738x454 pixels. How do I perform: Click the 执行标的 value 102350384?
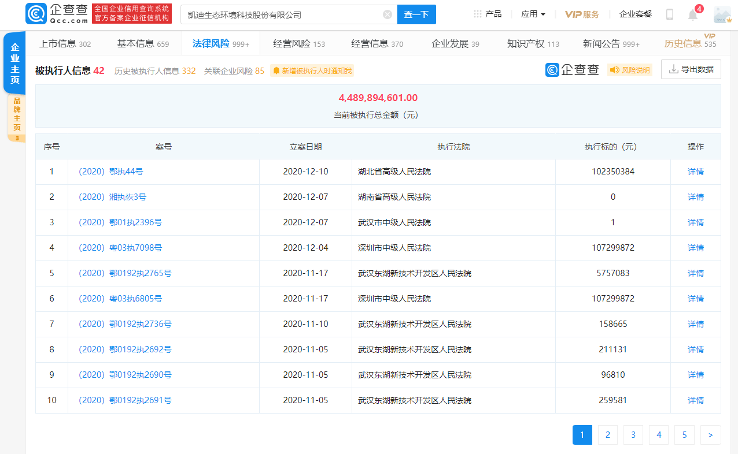tap(613, 172)
